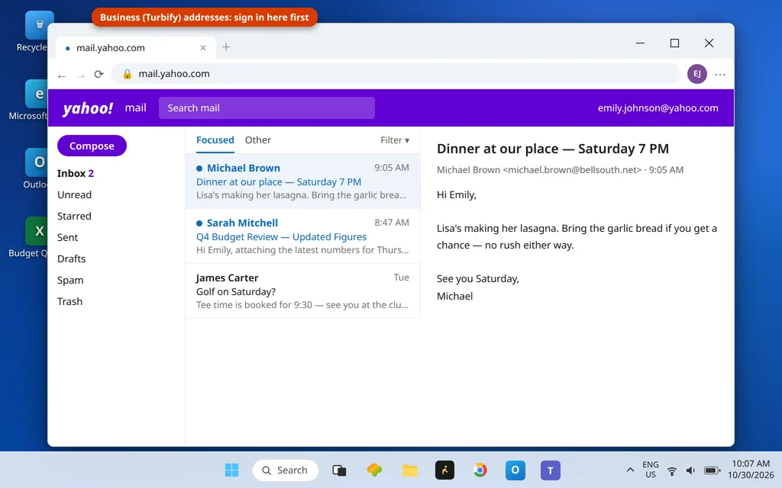Open the Inbox folder
The width and height of the screenshot is (782, 488).
pyautogui.click(x=76, y=173)
